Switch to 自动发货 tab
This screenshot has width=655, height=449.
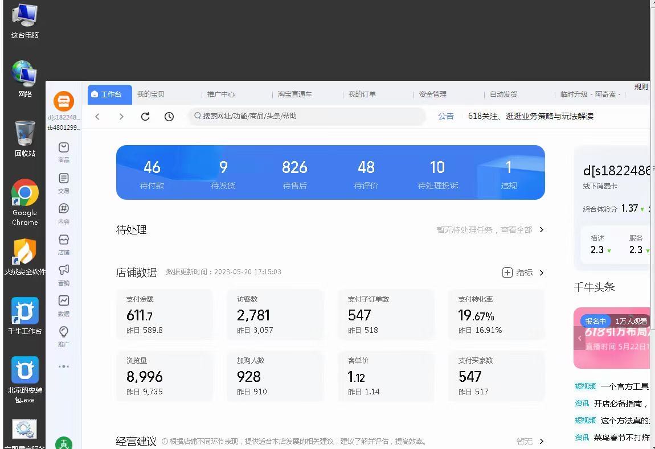(x=503, y=94)
